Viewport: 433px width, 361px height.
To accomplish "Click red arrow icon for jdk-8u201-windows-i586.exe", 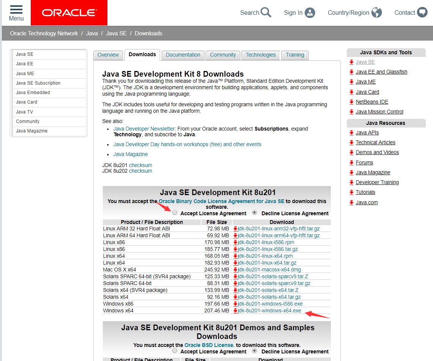I will coord(235,304).
